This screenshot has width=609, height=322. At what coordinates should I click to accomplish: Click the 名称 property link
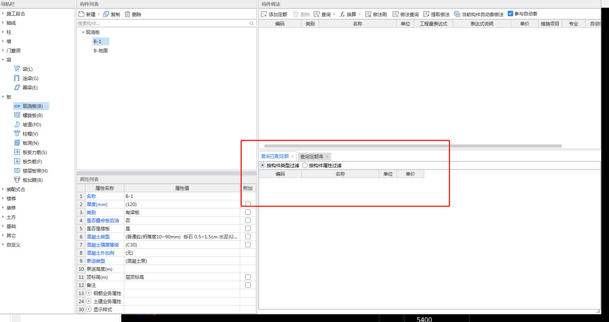(91, 196)
